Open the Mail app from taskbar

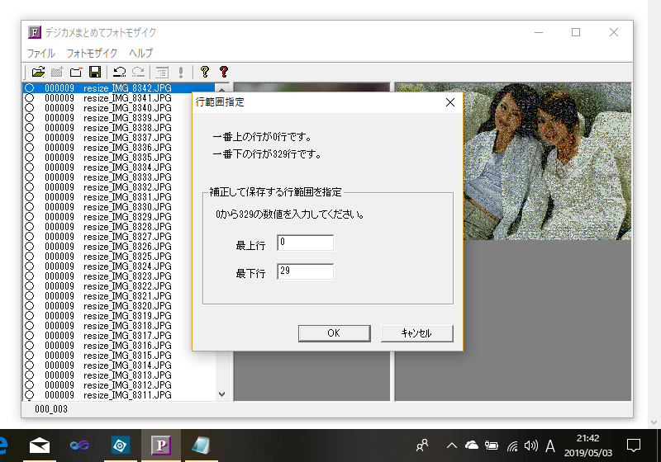click(x=39, y=445)
